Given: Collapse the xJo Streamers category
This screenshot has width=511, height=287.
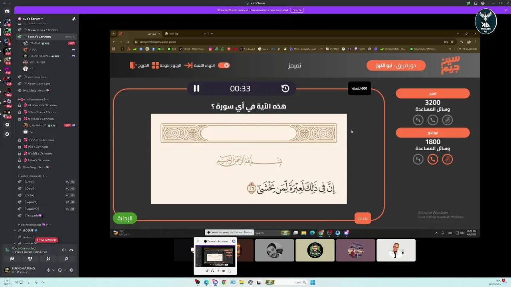Looking at the screenshot, I should coord(33,99).
